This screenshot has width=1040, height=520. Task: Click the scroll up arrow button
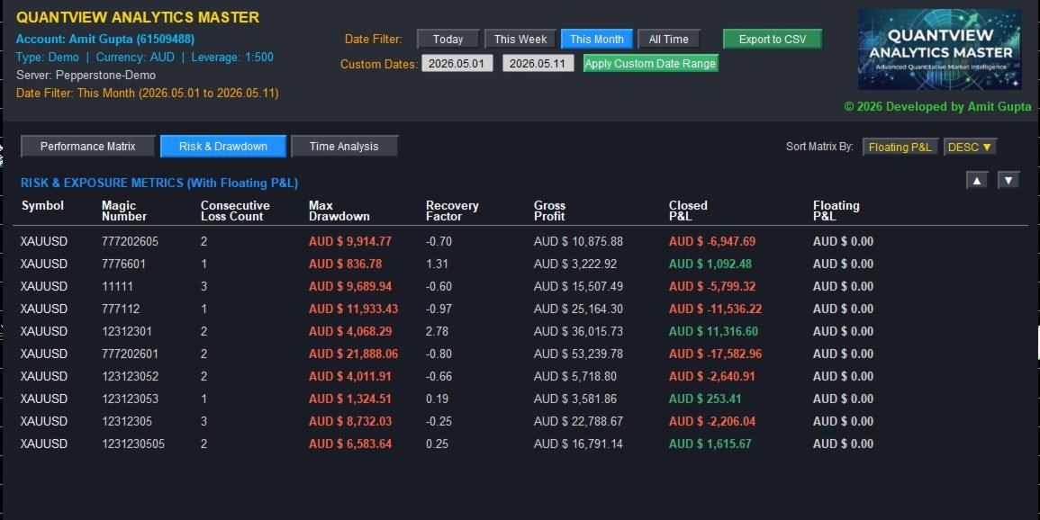[x=976, y=180]
